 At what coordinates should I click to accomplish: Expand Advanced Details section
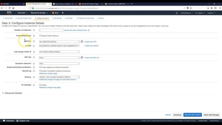12,93
